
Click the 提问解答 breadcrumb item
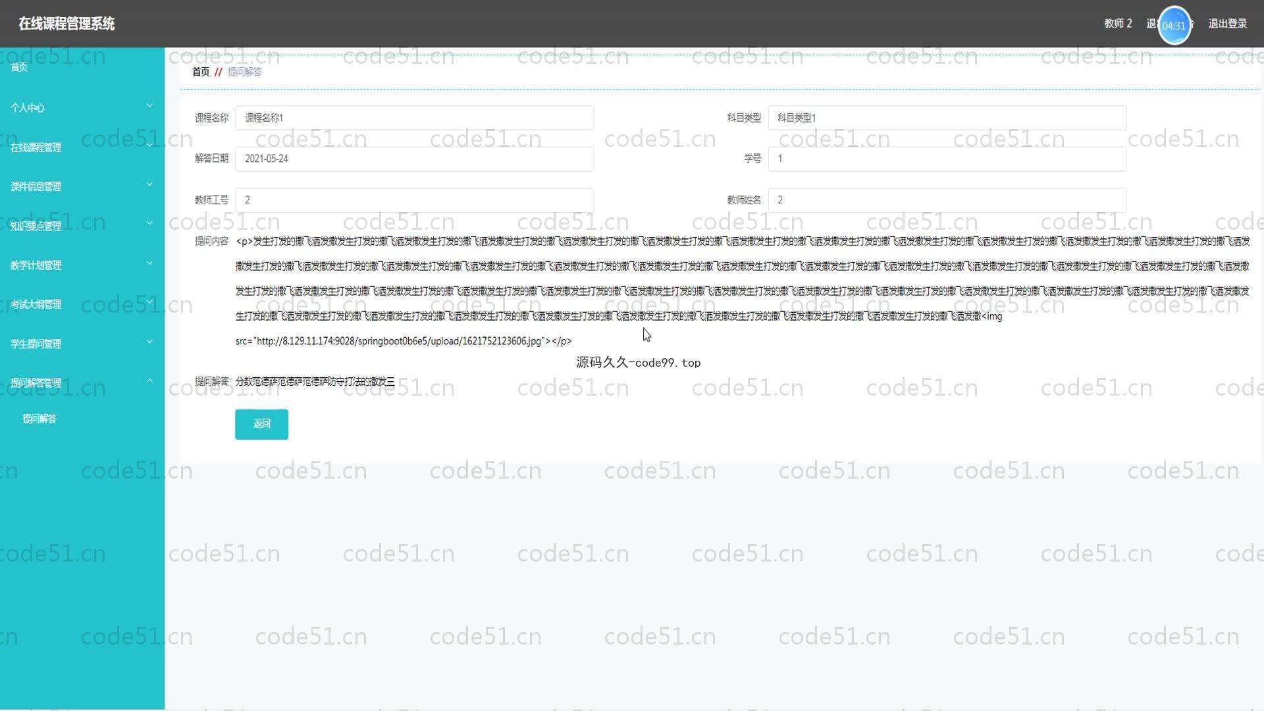click(x=244, y=72)
